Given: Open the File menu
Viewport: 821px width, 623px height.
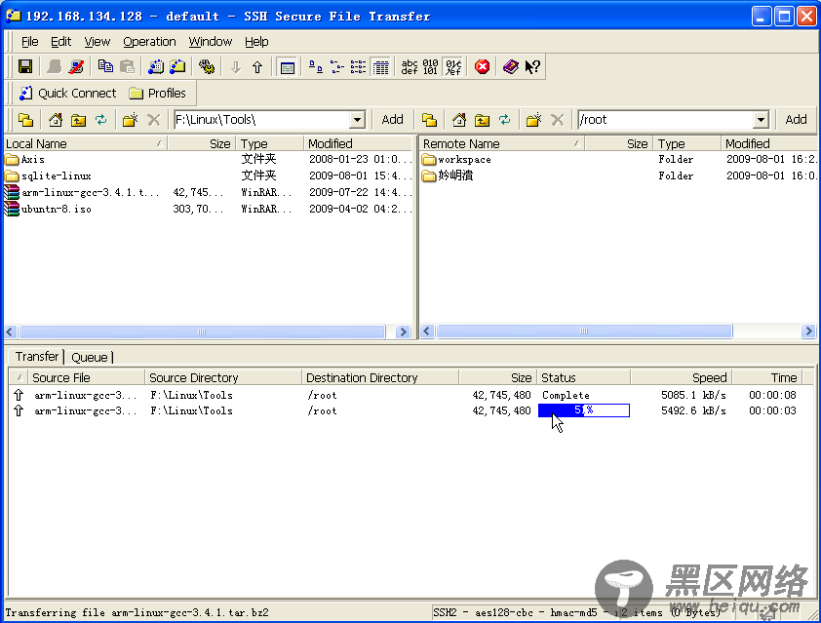Looking at the screenshot, I should coord(29,41).
